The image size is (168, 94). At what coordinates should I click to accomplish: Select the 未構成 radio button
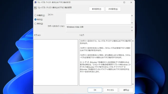point(35,15)
